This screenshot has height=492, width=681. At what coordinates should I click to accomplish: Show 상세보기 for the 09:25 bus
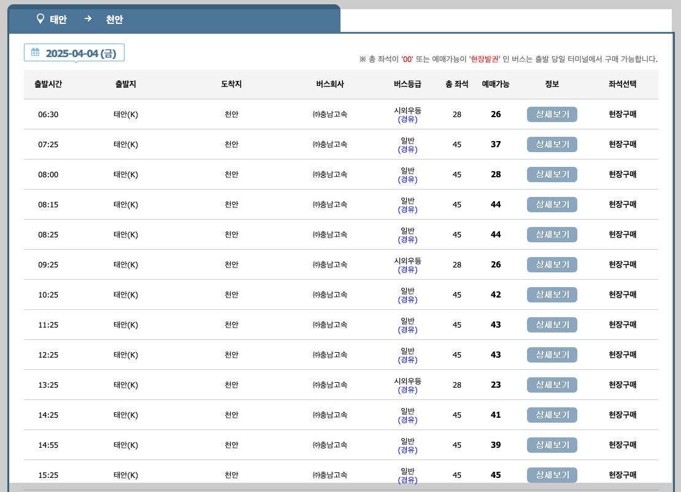552,264
